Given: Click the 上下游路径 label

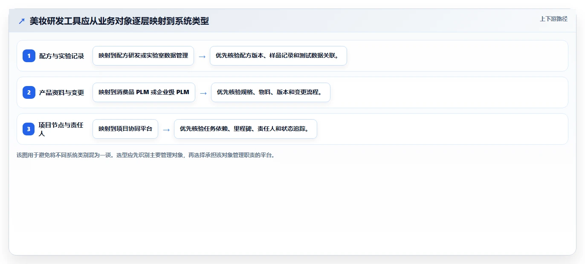Looking at the screenshot, I should [553, 19].
